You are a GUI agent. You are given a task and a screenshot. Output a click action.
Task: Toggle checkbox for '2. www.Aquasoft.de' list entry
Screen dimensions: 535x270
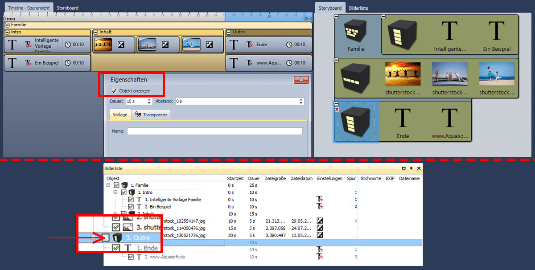click(x=131, y=257)
